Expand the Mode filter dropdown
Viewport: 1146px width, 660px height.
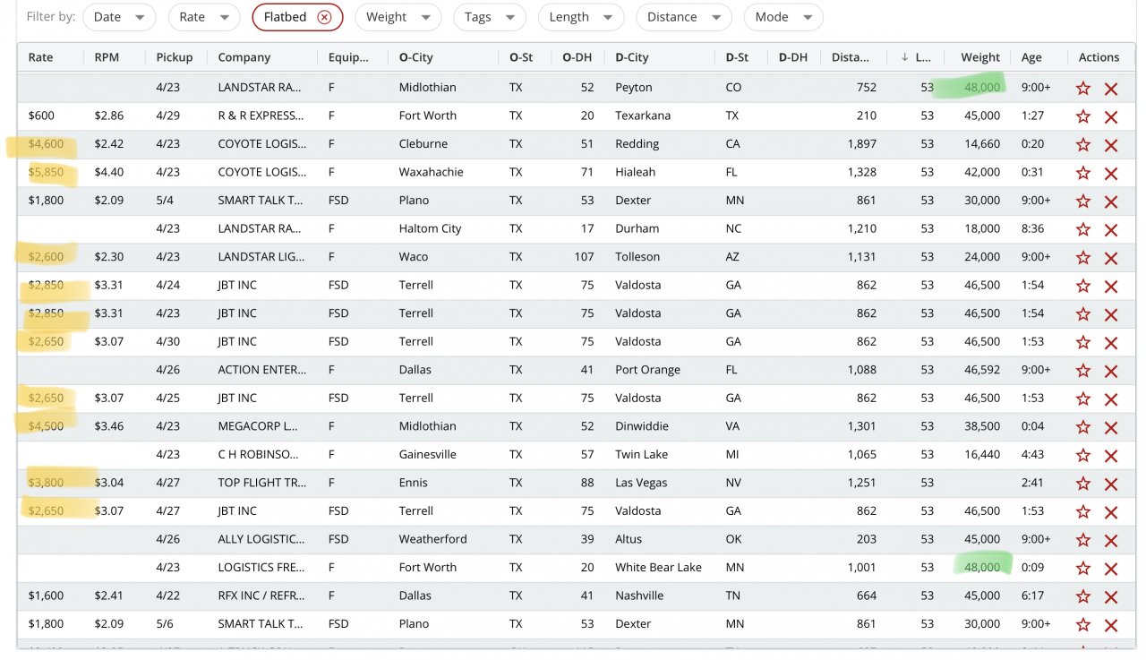pyautogui.click(x=783, y=17)
